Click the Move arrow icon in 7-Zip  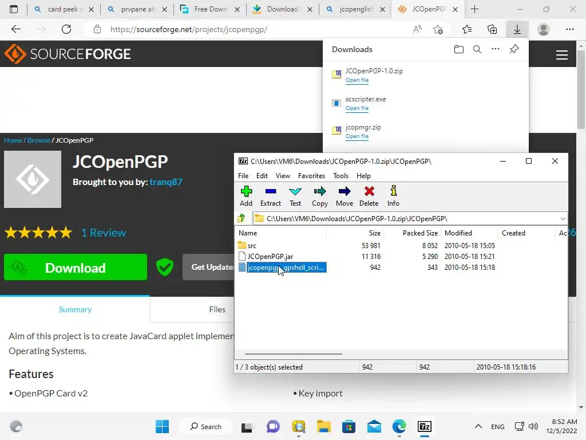[344, 196]
